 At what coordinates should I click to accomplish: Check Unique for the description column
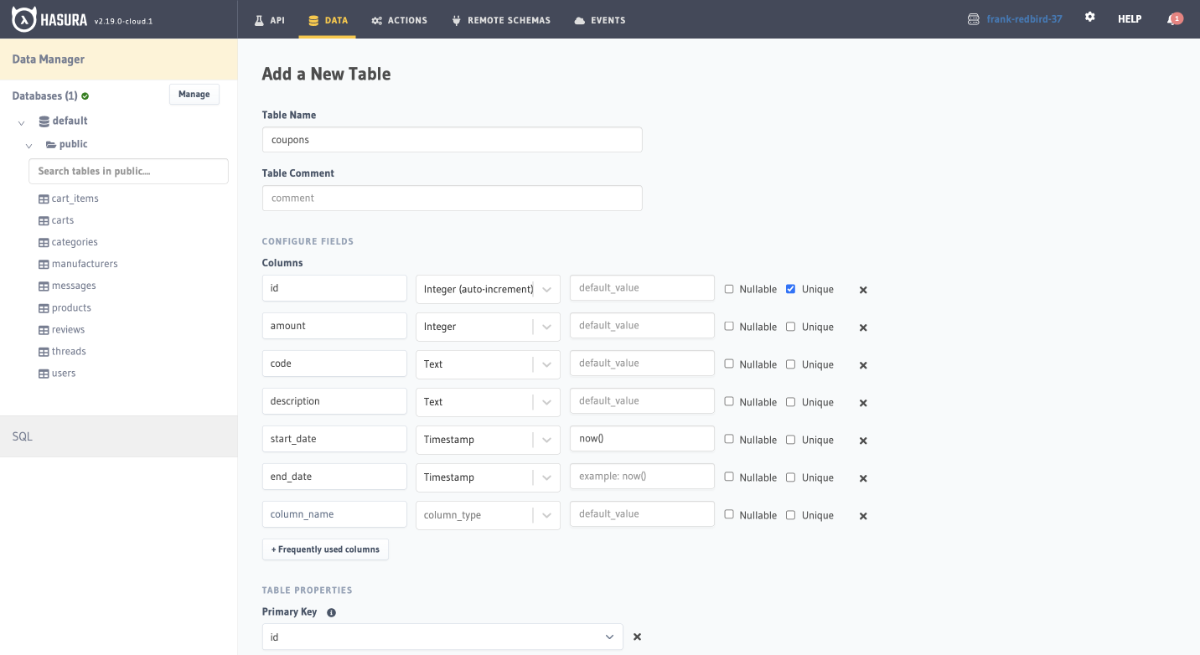(790, 402)
